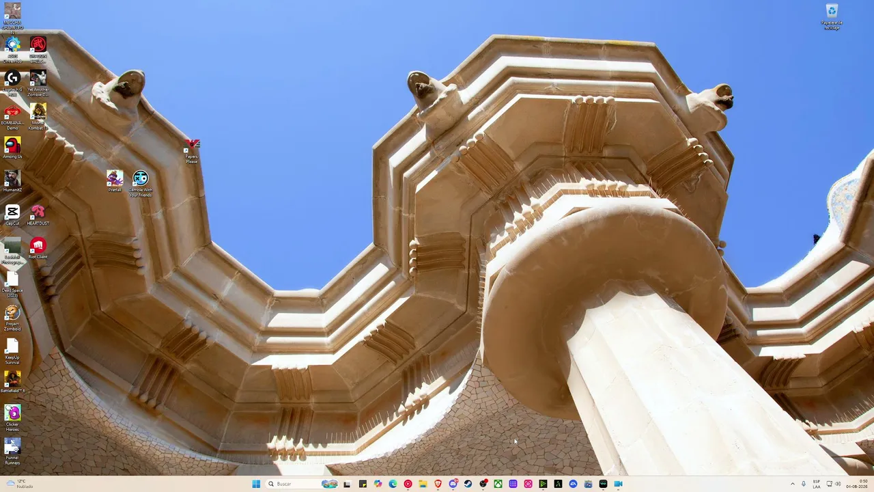Select the Dead Space (2023) shortcut
The image size is (874, 492).
point(12,285)
